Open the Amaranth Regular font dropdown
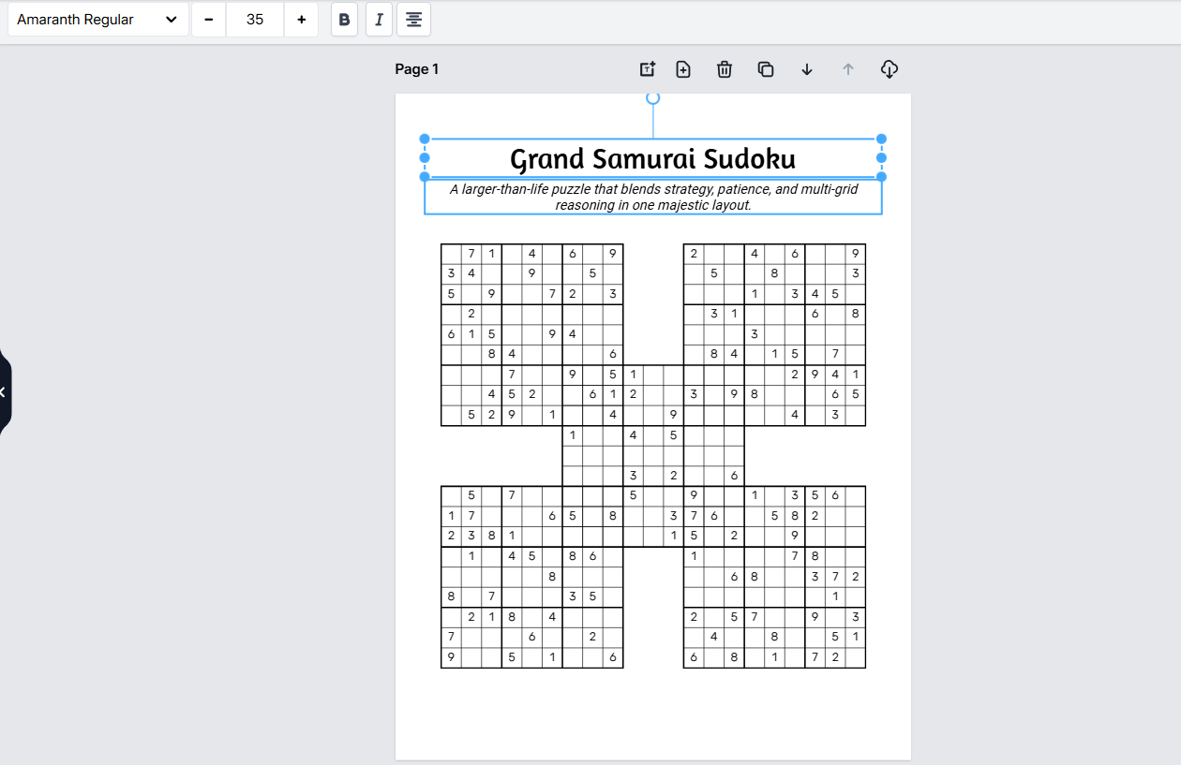Viewport: 1181px width, 765px height. [x=97, y=20]
